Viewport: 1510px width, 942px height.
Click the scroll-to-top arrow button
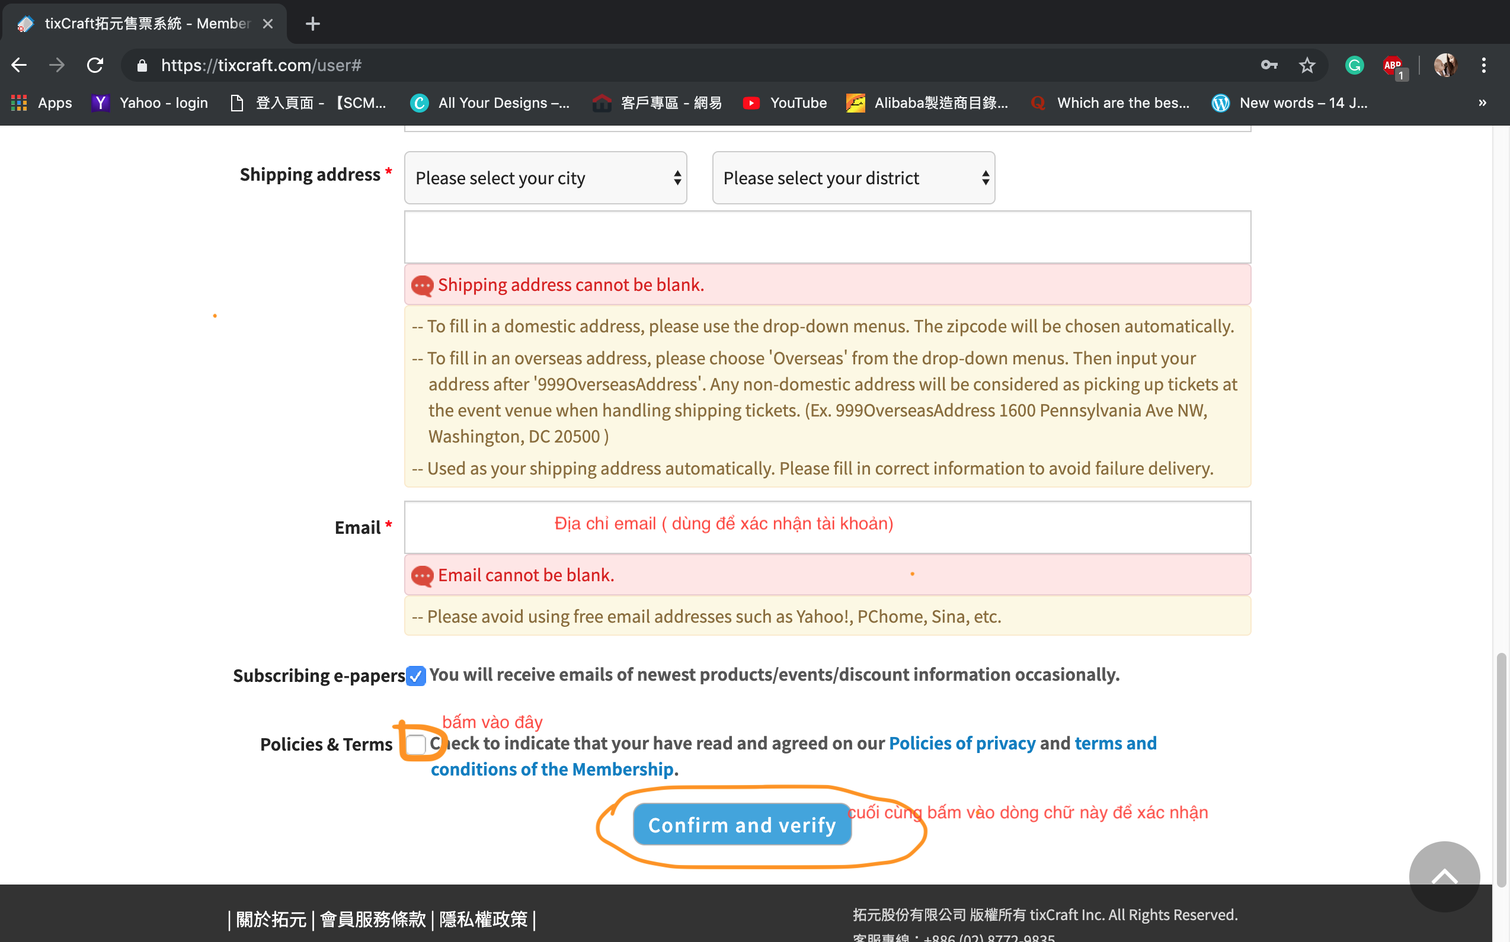coord(1444,876)
